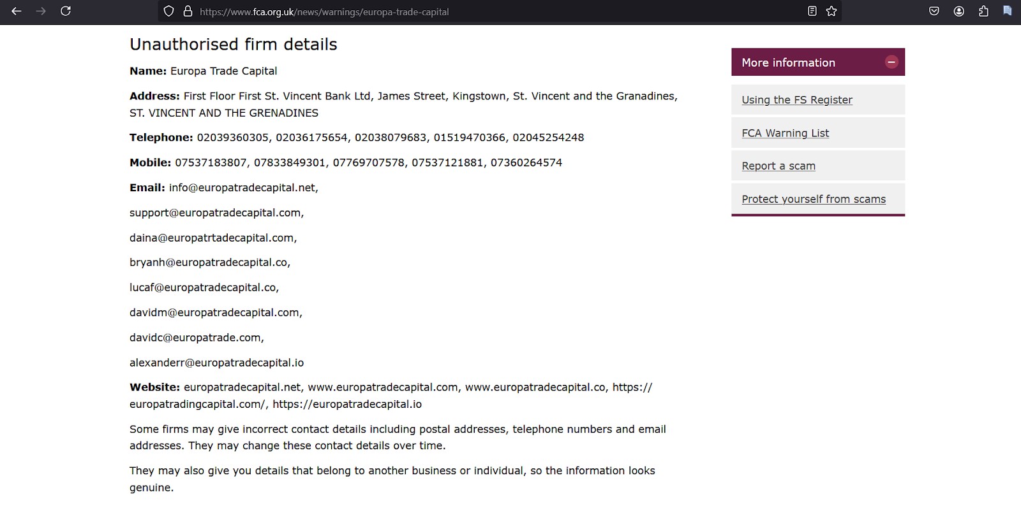View site padlock security info
This screenshot has height=506, width=1021.
pyautogui.click(x=188, y=11)
